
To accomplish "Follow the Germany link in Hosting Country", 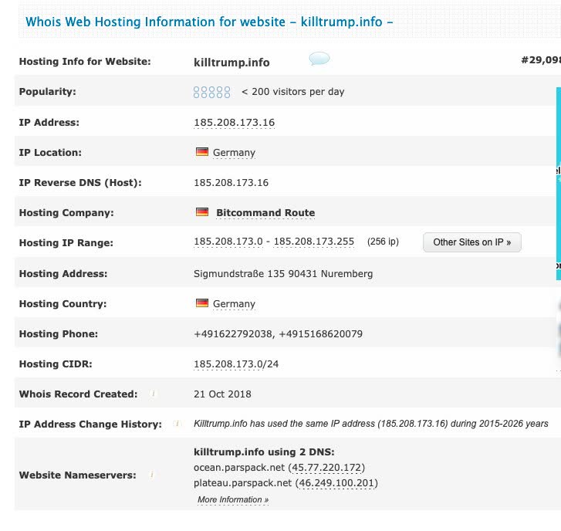I will coord(234,304).
